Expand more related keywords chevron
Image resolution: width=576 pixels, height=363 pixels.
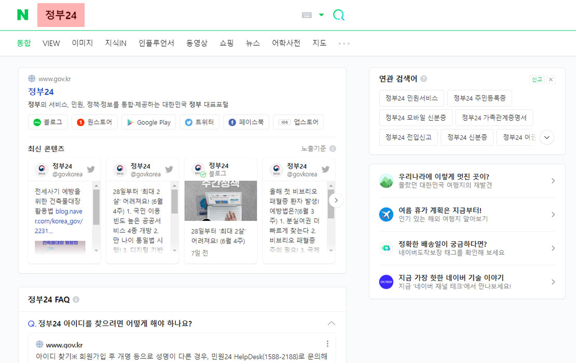coord(546,137)
